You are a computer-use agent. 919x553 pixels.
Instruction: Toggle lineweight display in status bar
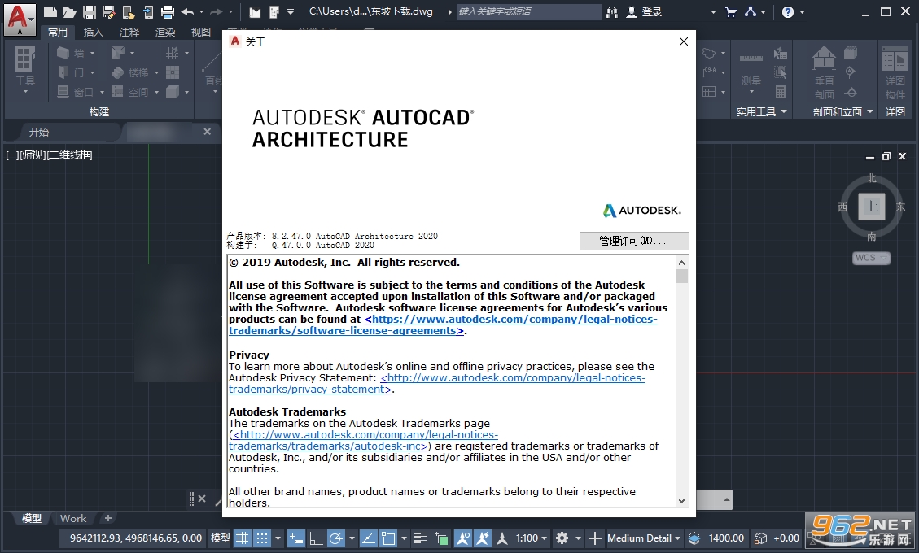point(420,538)
